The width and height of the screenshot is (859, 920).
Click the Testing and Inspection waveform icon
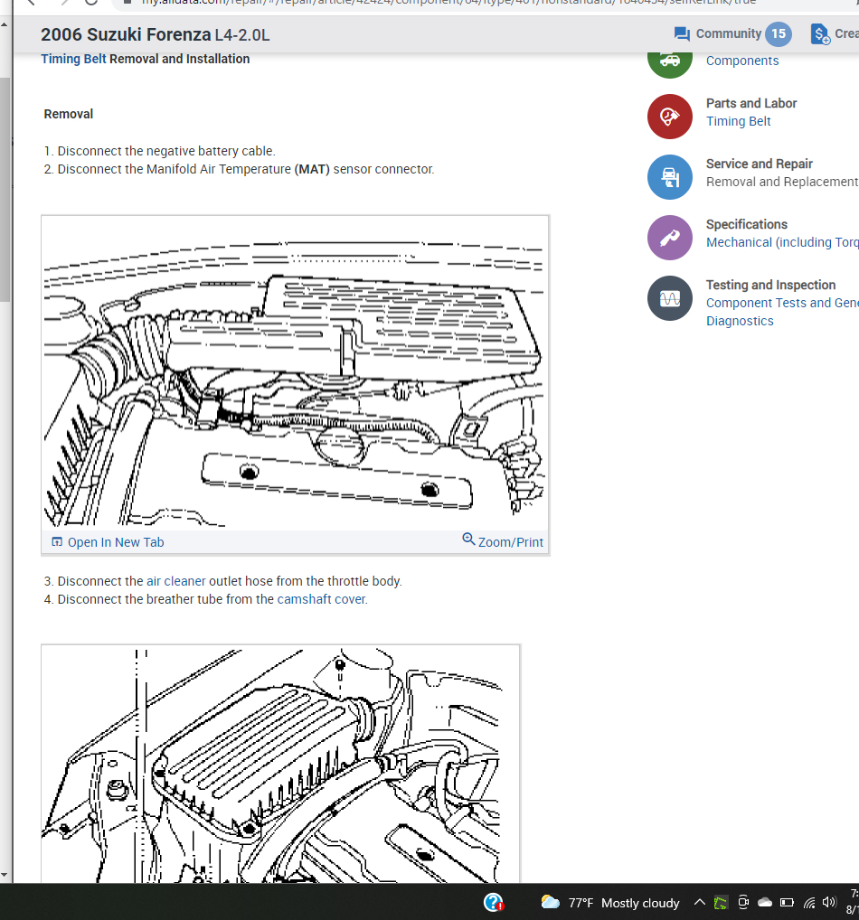670,298
